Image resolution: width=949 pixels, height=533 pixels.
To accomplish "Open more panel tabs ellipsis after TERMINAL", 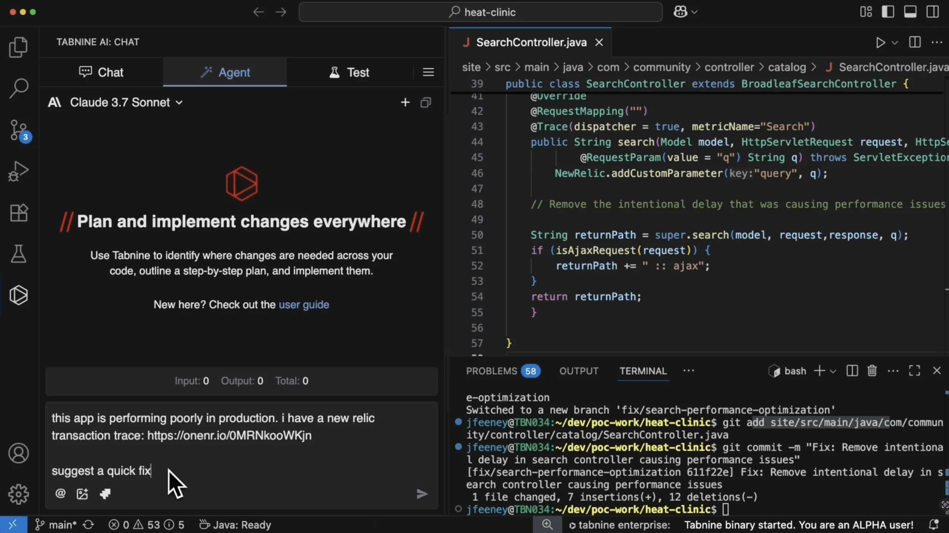I will click(688, 370).
